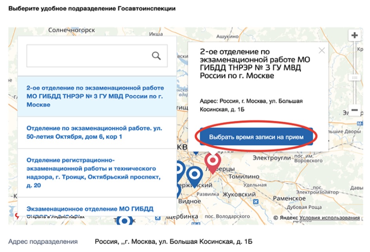Zoom in the map with plus button
This screenshot has height=252, width=370.
(x=354, y=35)
